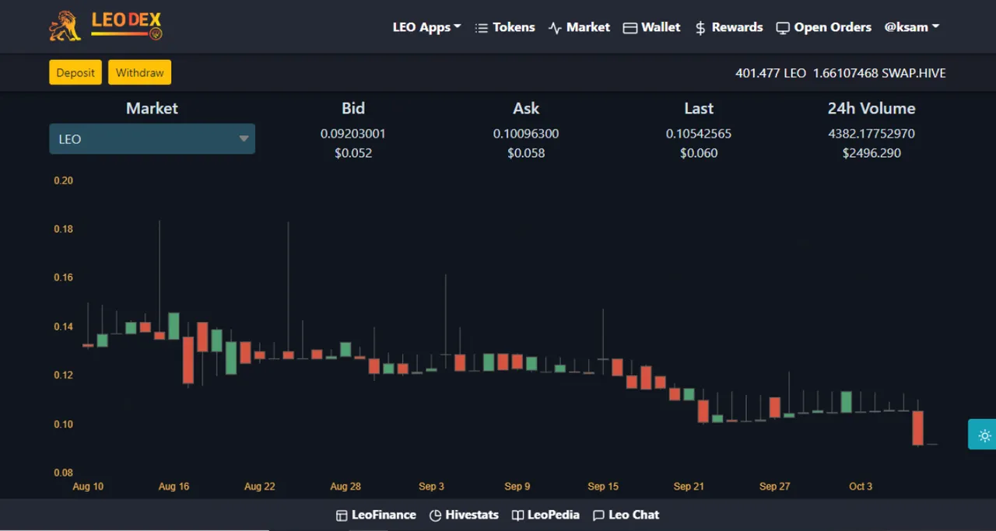Open the LEO Apps dropdown menu
Viewport: 996px width, 531px height.
[x=426, y=27]
